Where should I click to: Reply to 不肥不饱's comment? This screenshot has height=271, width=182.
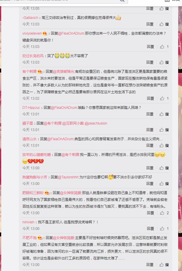(150, 265)
